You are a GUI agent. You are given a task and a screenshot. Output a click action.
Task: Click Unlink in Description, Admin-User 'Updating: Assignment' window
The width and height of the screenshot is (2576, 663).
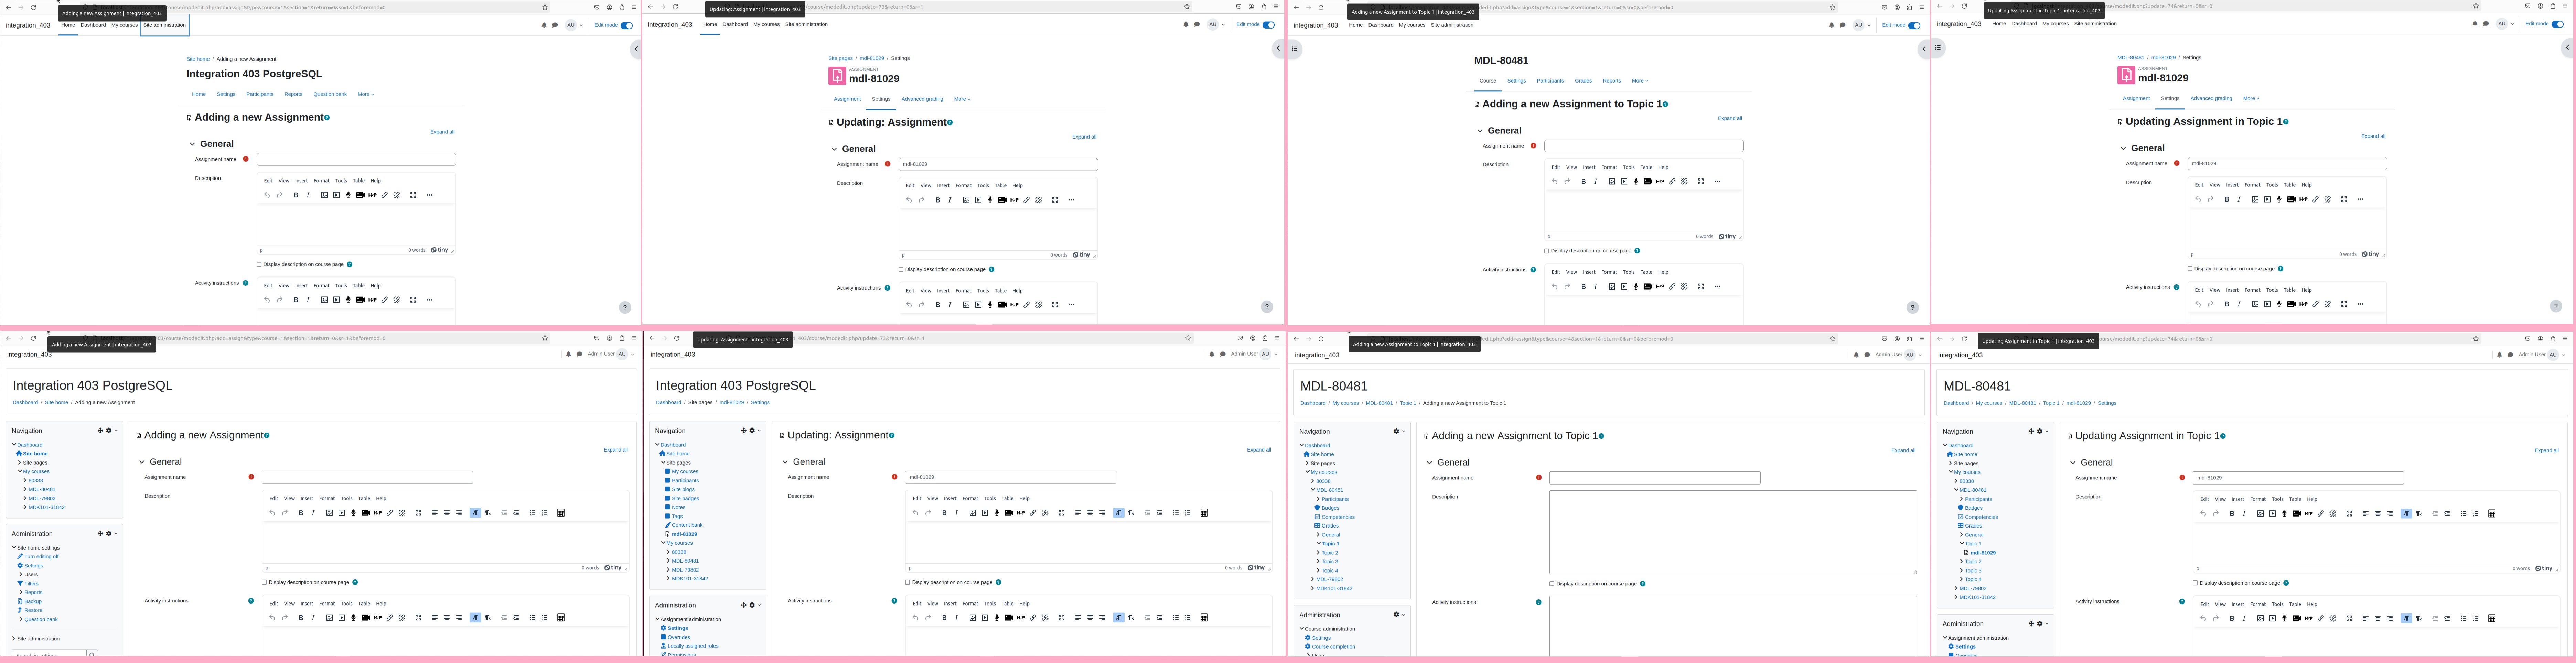pos(1045,513)
